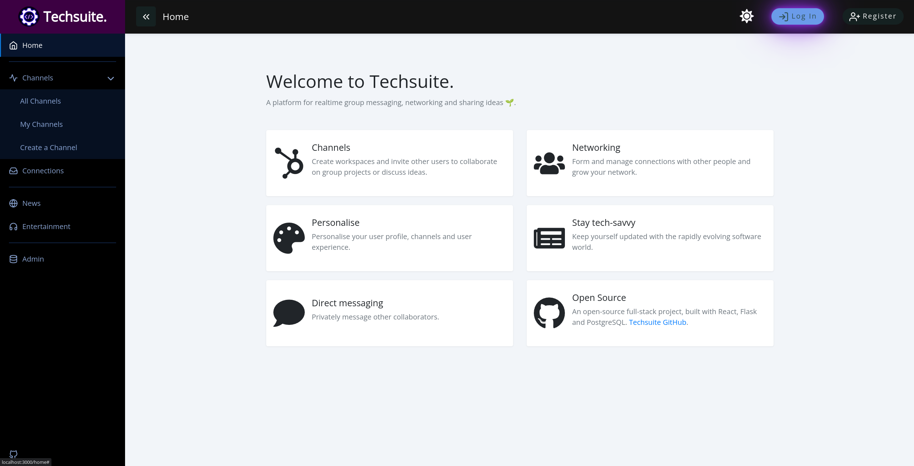914x466 pixels.
Task: Click the Register button
Action: pyautogui.click(x=873, y=16)
